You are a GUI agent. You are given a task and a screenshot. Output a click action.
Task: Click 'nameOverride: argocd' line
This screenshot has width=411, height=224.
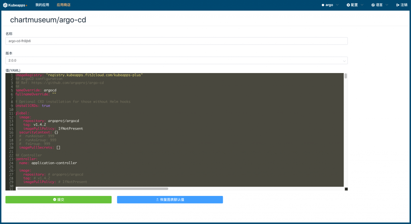pyautogui.click(x=36, y=90)
